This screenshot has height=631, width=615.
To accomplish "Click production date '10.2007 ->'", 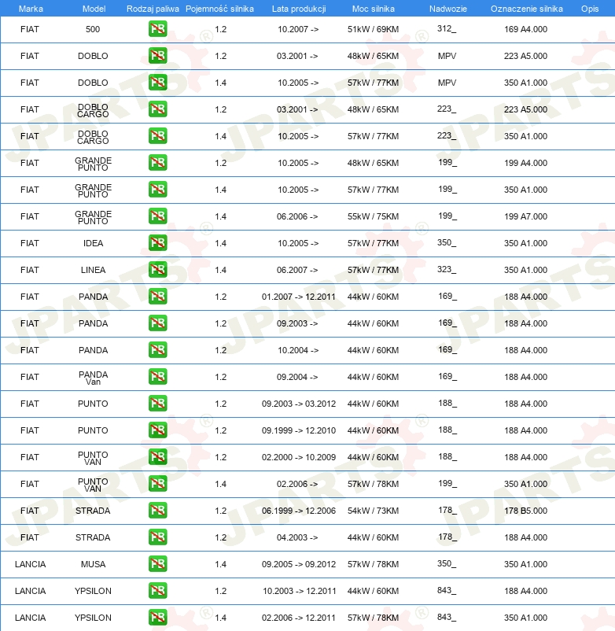I will click(x=298, y=29).
